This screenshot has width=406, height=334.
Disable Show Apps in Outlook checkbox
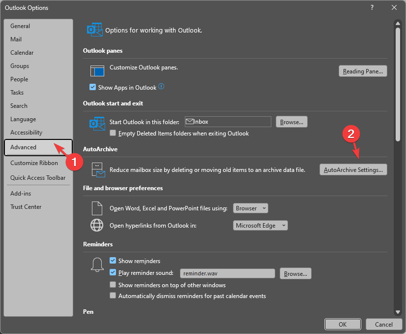coord(93,88)
